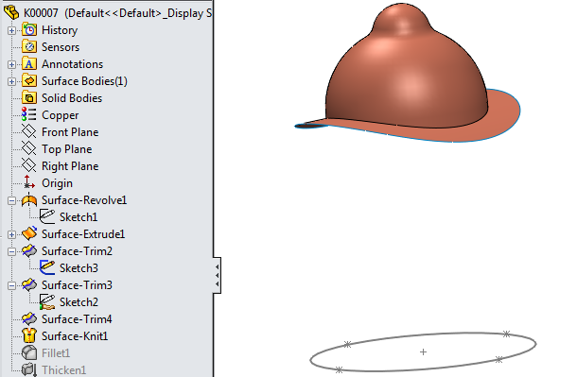Screen dimensions: 577x377
Task: Select the History tree label
Action: pyautogui.click(x=60, y=30)
